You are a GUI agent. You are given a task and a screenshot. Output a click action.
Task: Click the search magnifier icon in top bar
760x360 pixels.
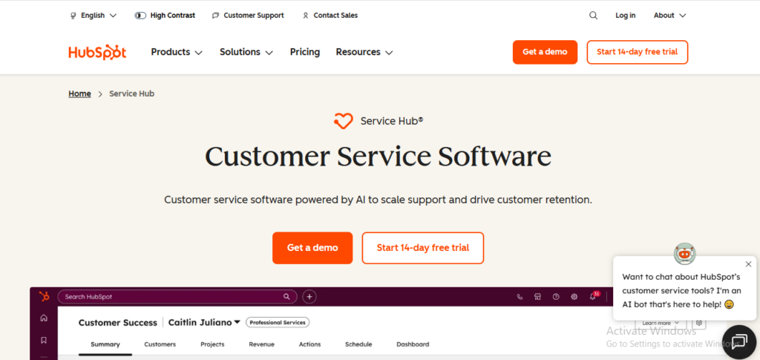point(593,16)
